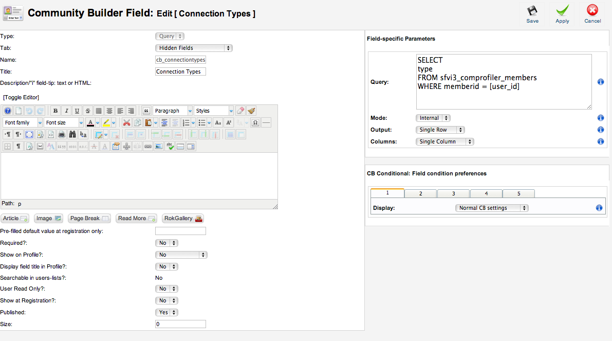Viewport: 612px width, 341px height.
Task: Click the print icon in editor
Action: [x=62, y=134]
